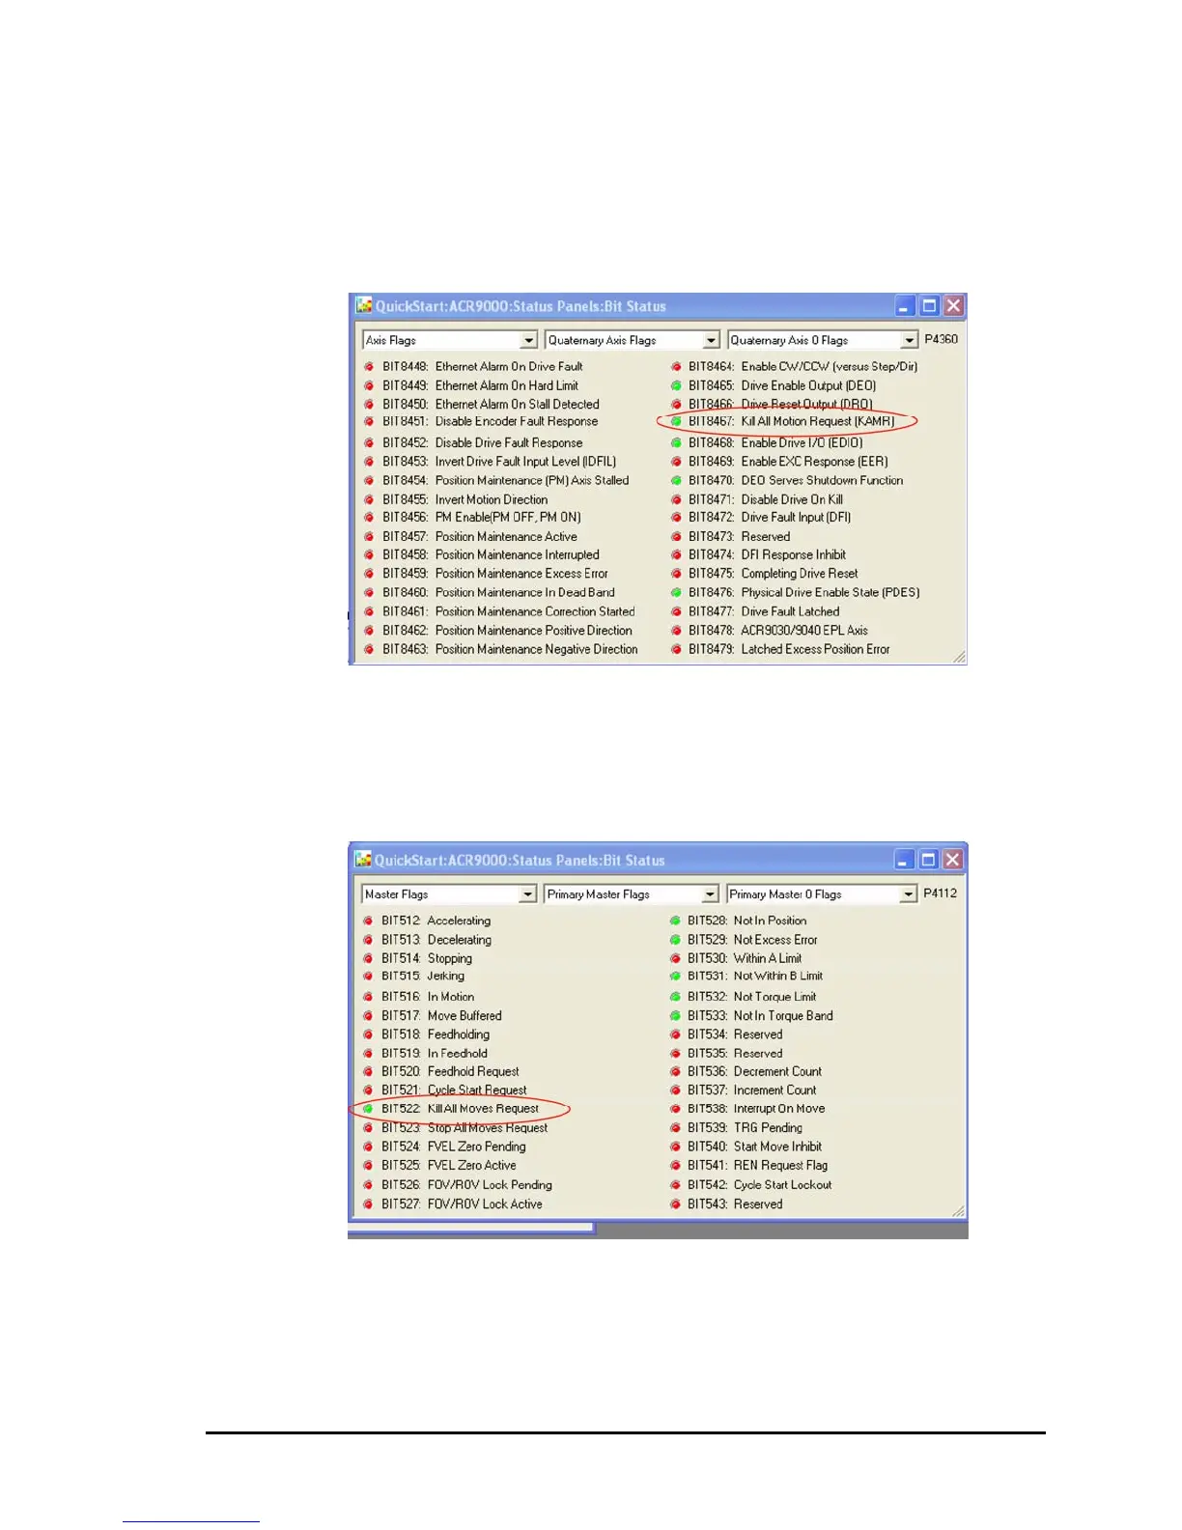Click red LED for BIT8450 Stall Detected
Viewport: 1182px width, 1530px height.
point(369,404)
